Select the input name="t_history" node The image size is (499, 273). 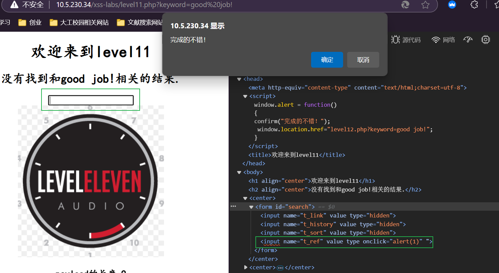[333, 224]
